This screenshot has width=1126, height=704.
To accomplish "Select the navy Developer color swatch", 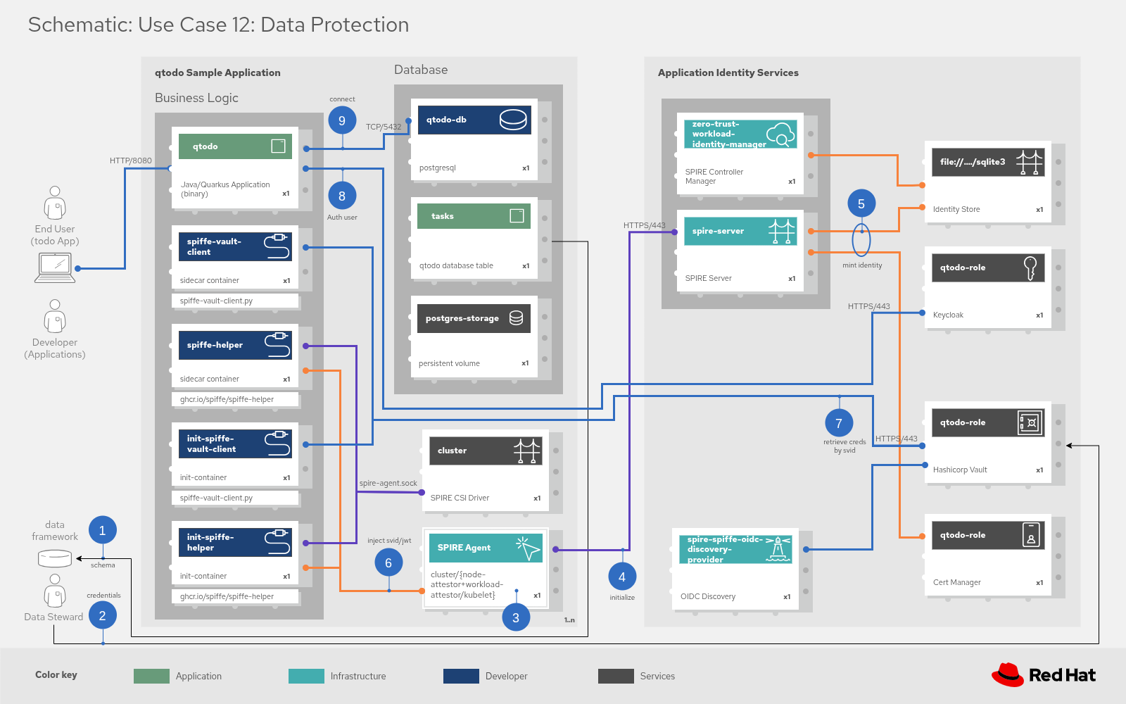I will pyautogui.click(x=460, y=676).
